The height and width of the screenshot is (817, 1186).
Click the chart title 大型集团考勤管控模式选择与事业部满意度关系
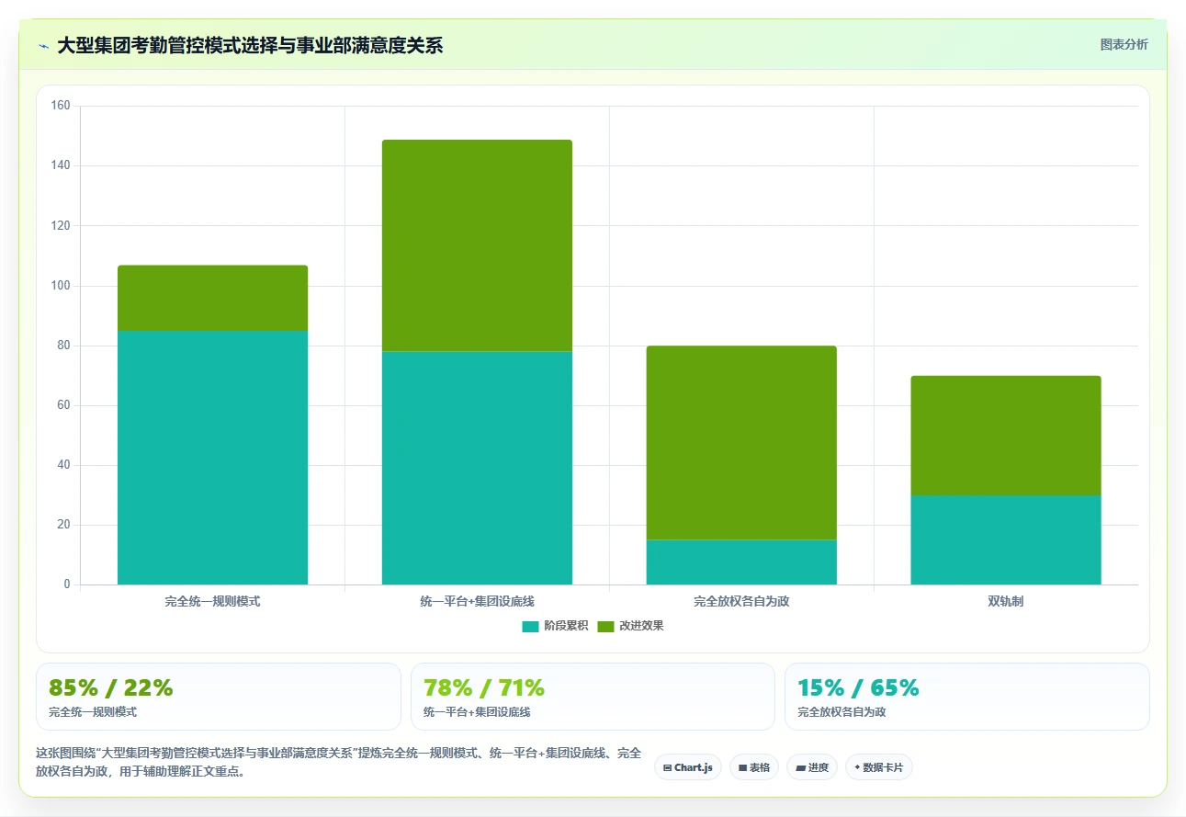click(x=250, y=45)
